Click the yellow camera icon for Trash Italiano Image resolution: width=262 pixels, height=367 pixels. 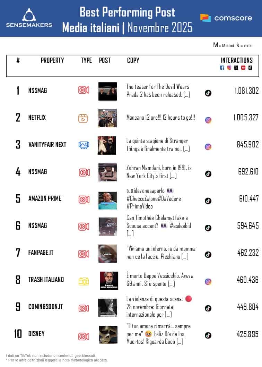tap(84, 281)
